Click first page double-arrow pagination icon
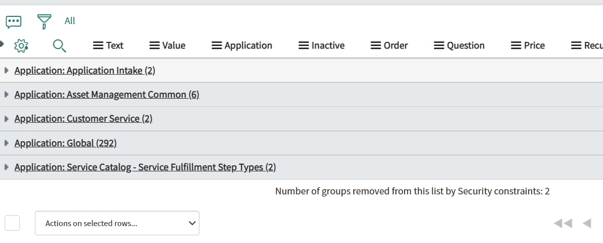 (562, 223)
